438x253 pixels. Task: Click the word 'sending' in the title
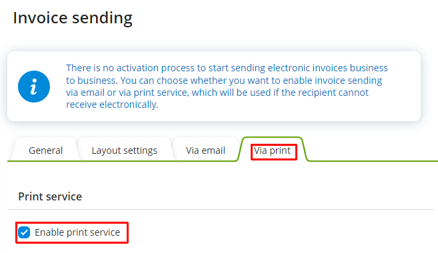(x=102, y=19)
